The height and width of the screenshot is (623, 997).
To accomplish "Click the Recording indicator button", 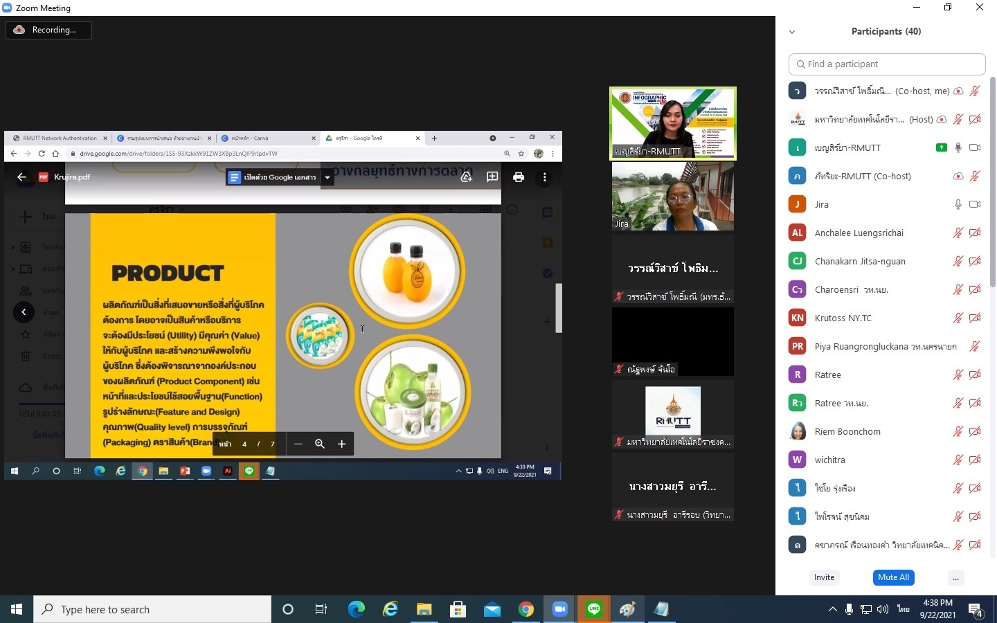I will 48,30.
